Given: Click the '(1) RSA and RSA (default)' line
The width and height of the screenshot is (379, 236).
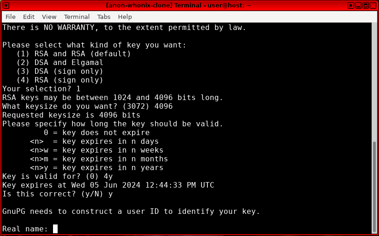Looking at the screenshot, I should point(74,54).
